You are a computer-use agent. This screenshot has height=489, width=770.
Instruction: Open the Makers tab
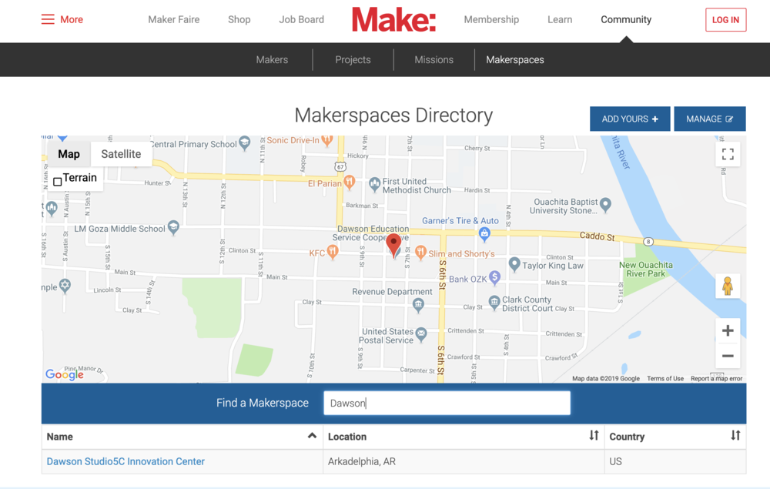(x=272, y=60)
